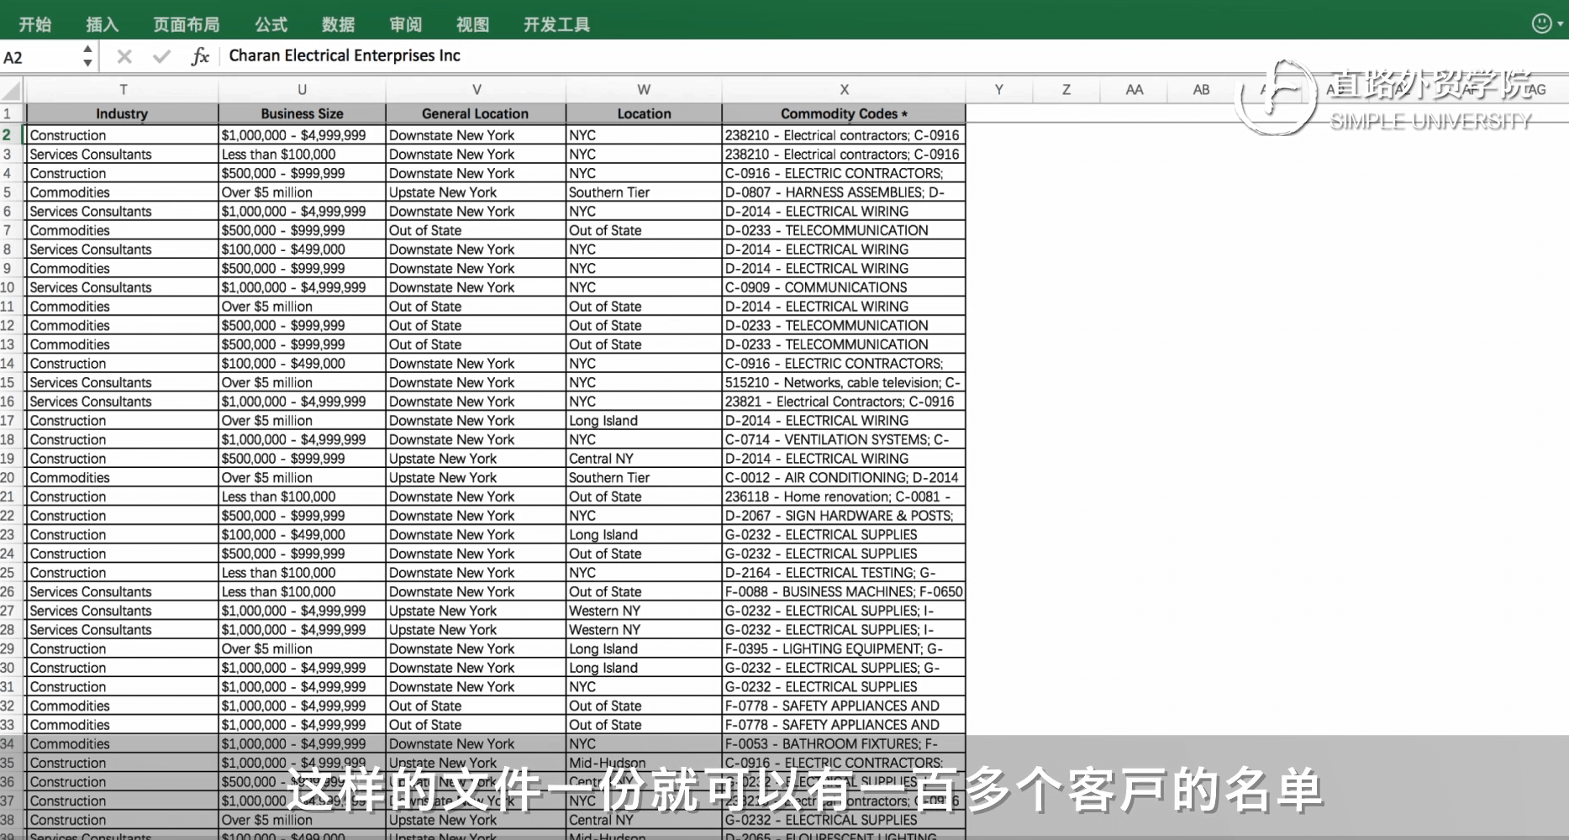Expand the Name Box dropdown arrows
Image resolution: width=1569 pixels, height=840 pixels.
(x=87, y=56)
